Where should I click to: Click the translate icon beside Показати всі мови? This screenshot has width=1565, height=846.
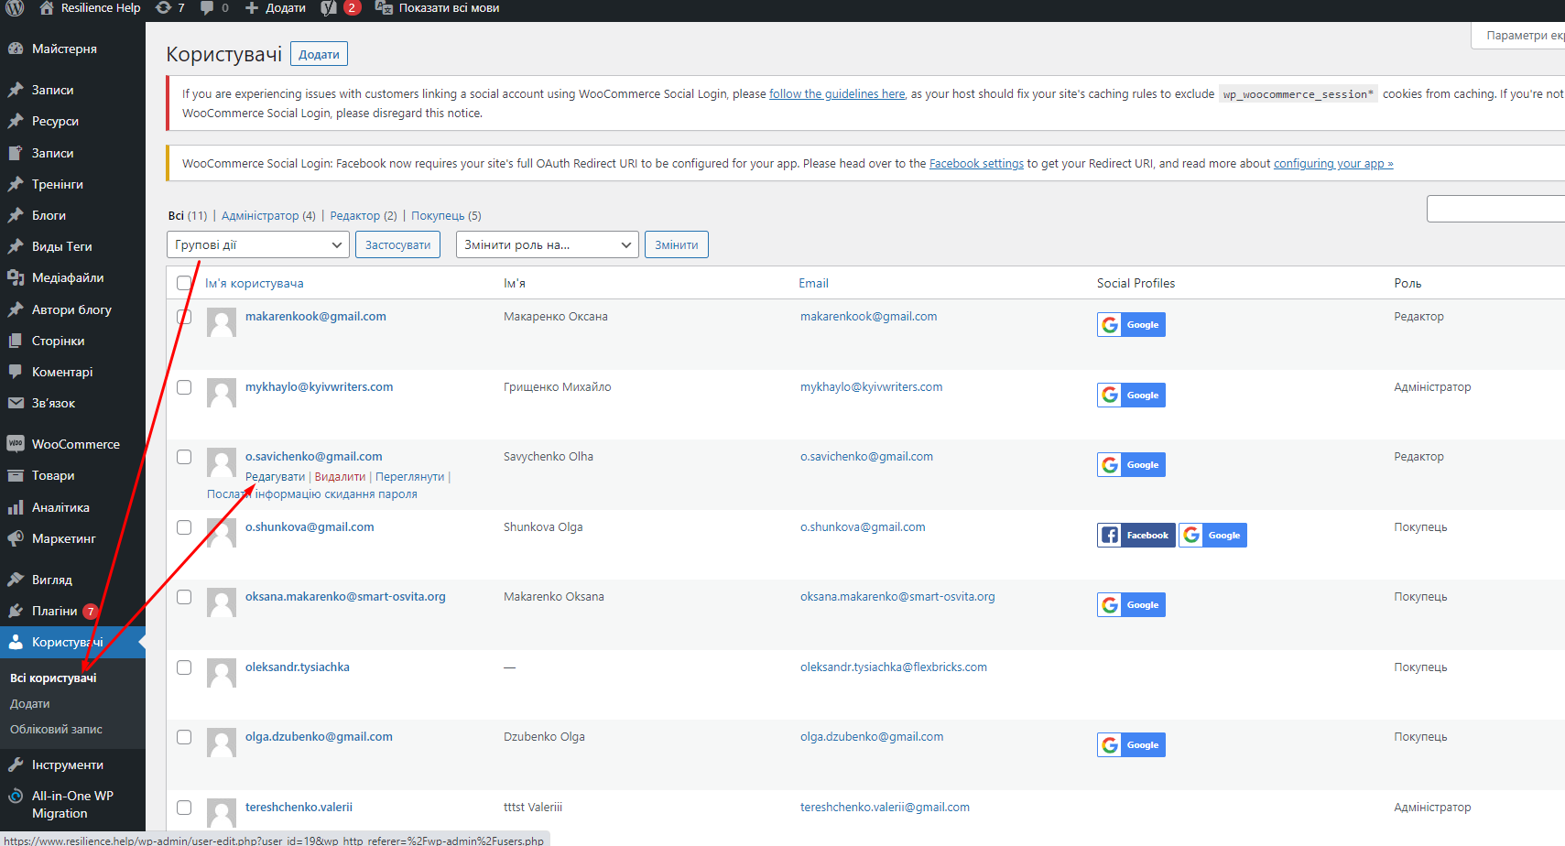click(x=384, y=8)
